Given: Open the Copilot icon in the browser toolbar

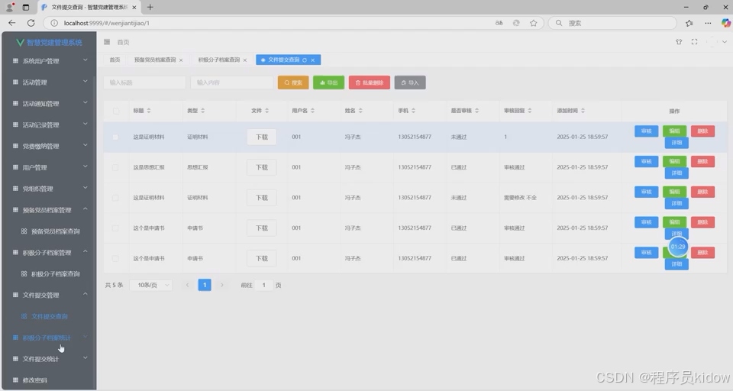Looking at the screenshot, I should [x=725, y=23].
